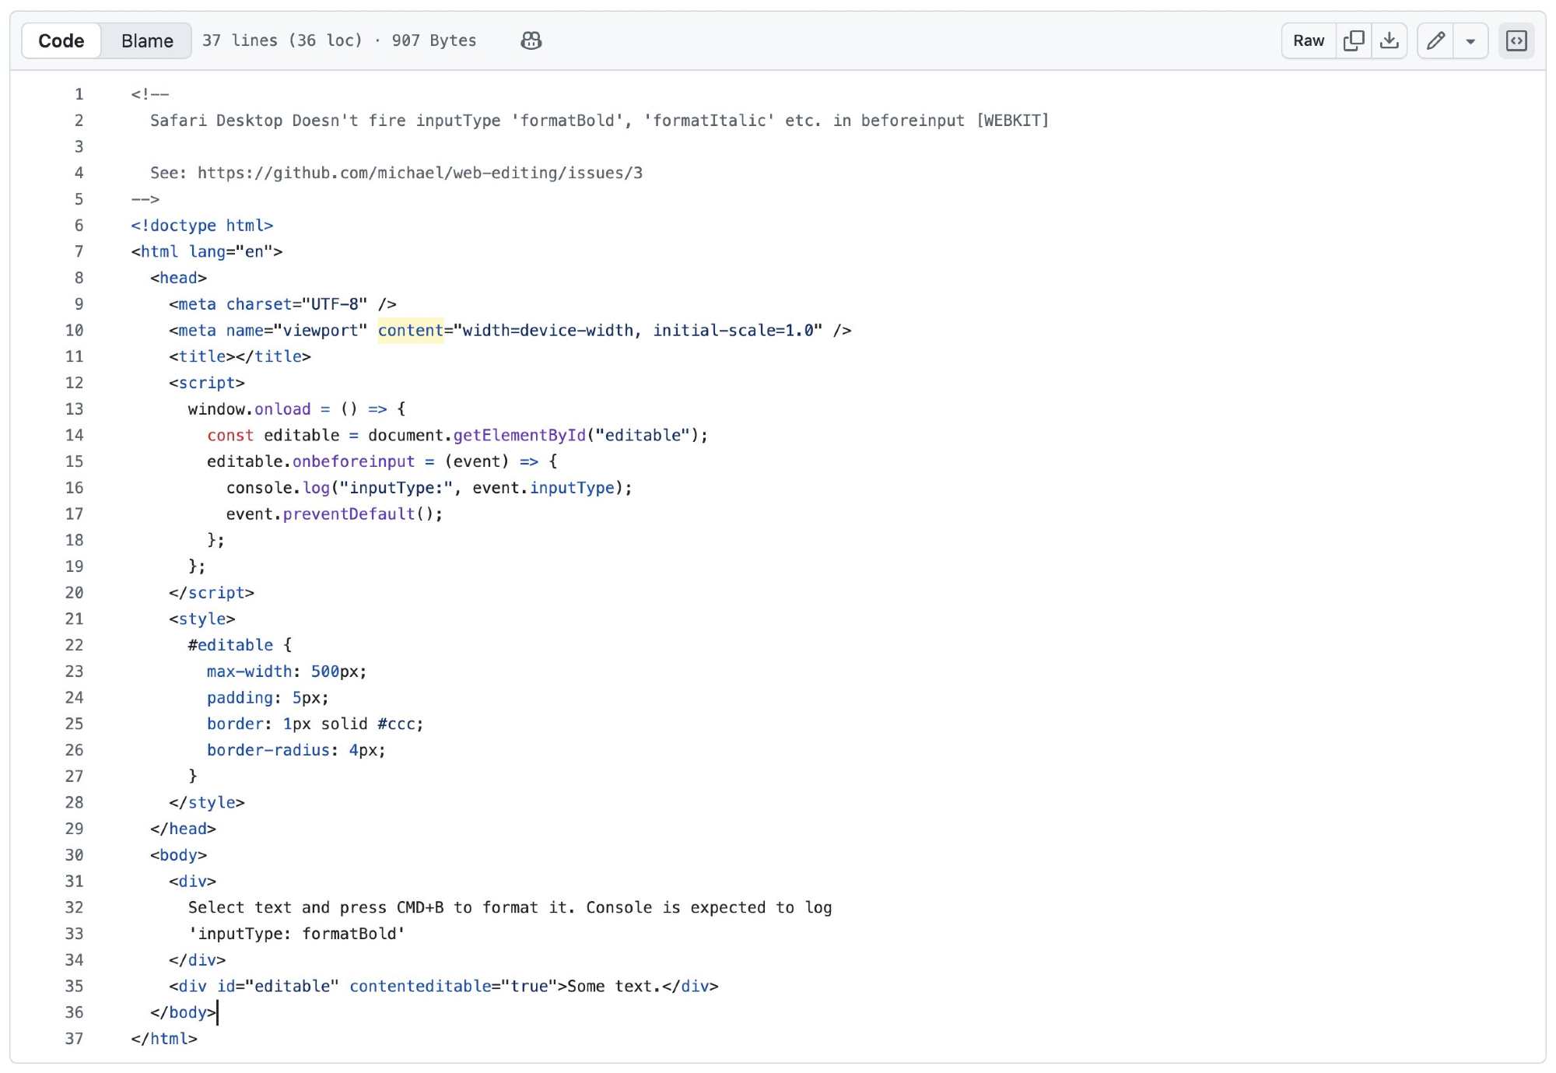The height and width of the screenshot is (1073, 1556).
Task: Click highlighted 'content' attribute on line 10
Action: click(410, 331)
